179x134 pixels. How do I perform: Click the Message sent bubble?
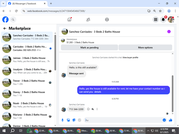pos(76,74)
